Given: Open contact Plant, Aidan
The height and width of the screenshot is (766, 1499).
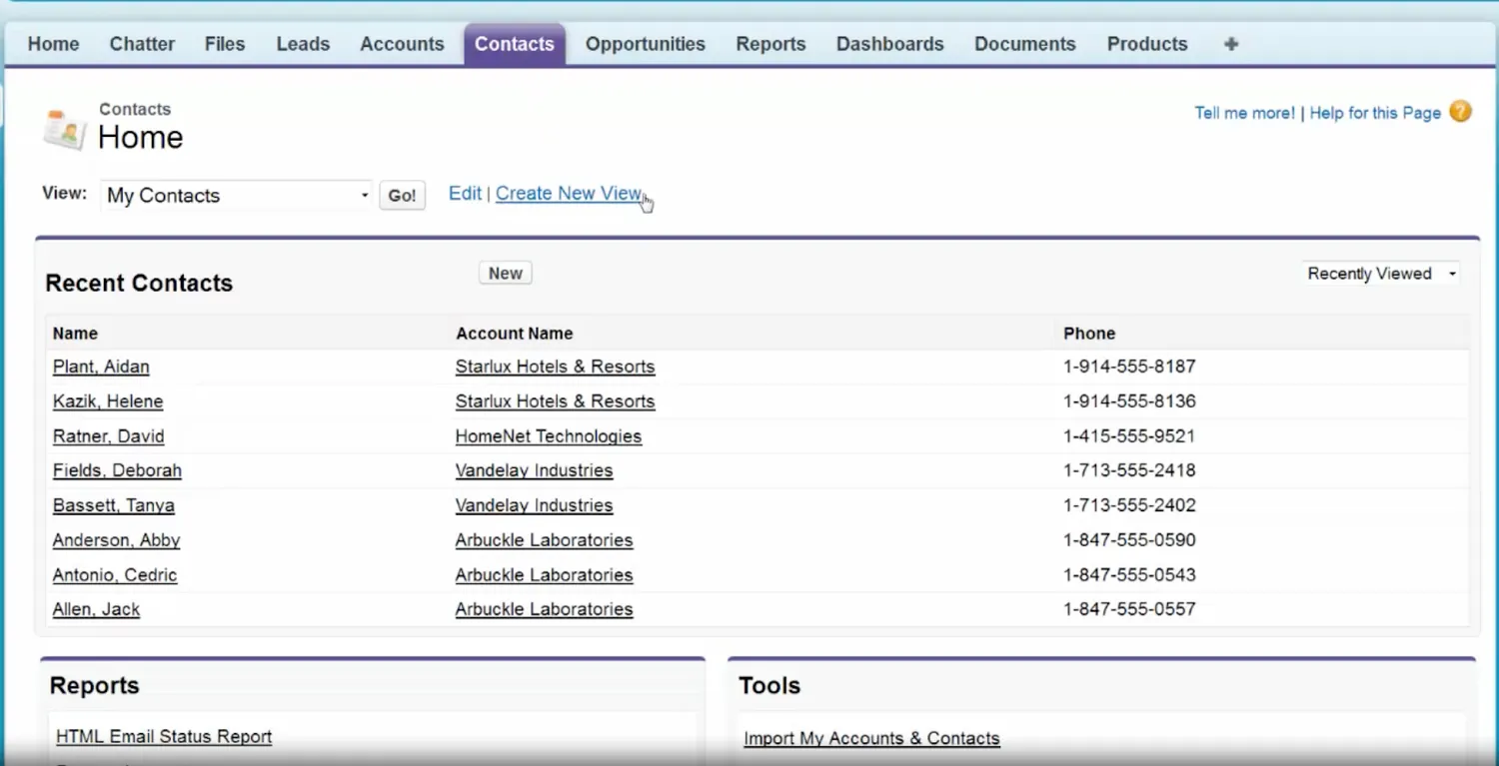Looking at the screenshot, I should coord(101,367).
